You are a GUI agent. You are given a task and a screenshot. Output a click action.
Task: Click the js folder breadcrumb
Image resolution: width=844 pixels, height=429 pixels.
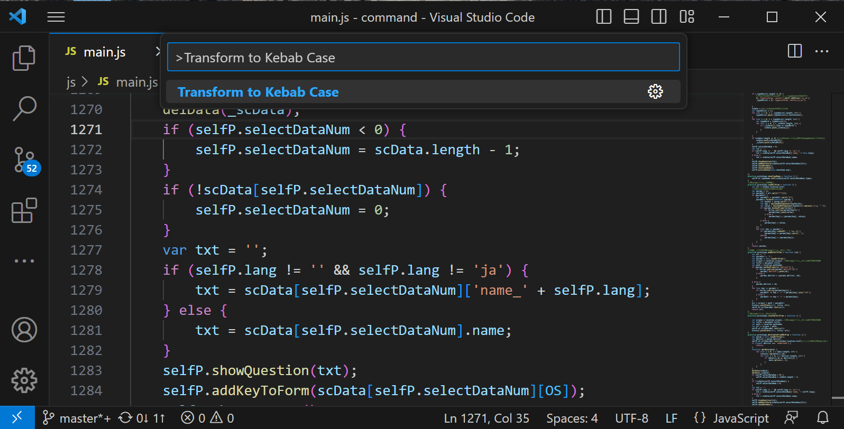(71, 82)
